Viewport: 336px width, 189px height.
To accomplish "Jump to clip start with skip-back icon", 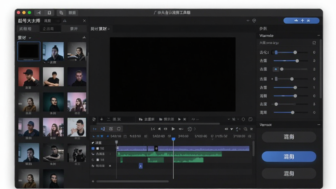I will (x=153, y=129).
